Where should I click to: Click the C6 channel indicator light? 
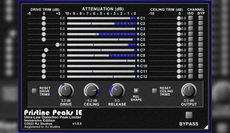[138, 45]
